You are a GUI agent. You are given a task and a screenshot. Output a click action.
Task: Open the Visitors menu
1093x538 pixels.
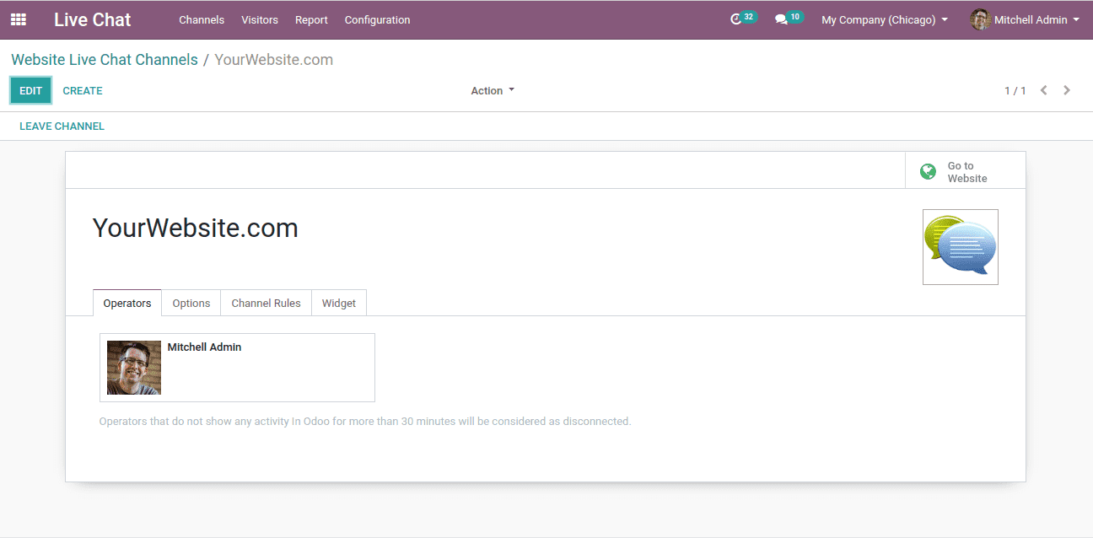[x=260, y=19]
